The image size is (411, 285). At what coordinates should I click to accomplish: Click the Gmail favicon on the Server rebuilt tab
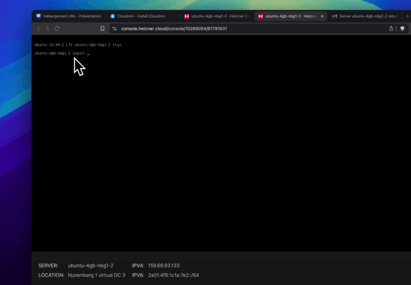335,16
